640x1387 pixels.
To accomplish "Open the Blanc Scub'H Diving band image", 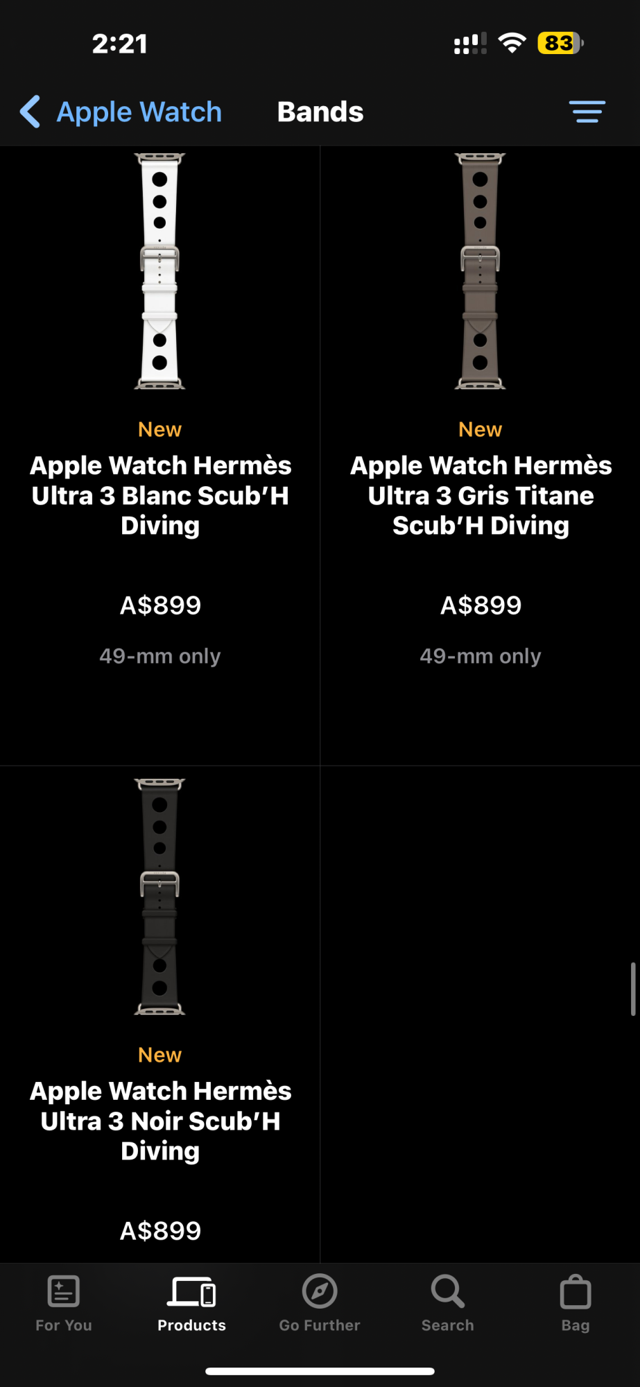I will point(160,270).
